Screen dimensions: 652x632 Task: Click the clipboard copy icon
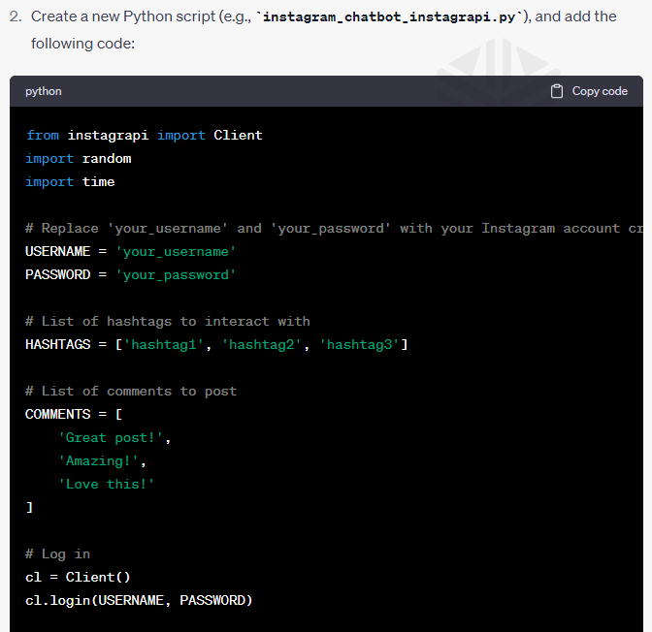click(x=556, y=91)
